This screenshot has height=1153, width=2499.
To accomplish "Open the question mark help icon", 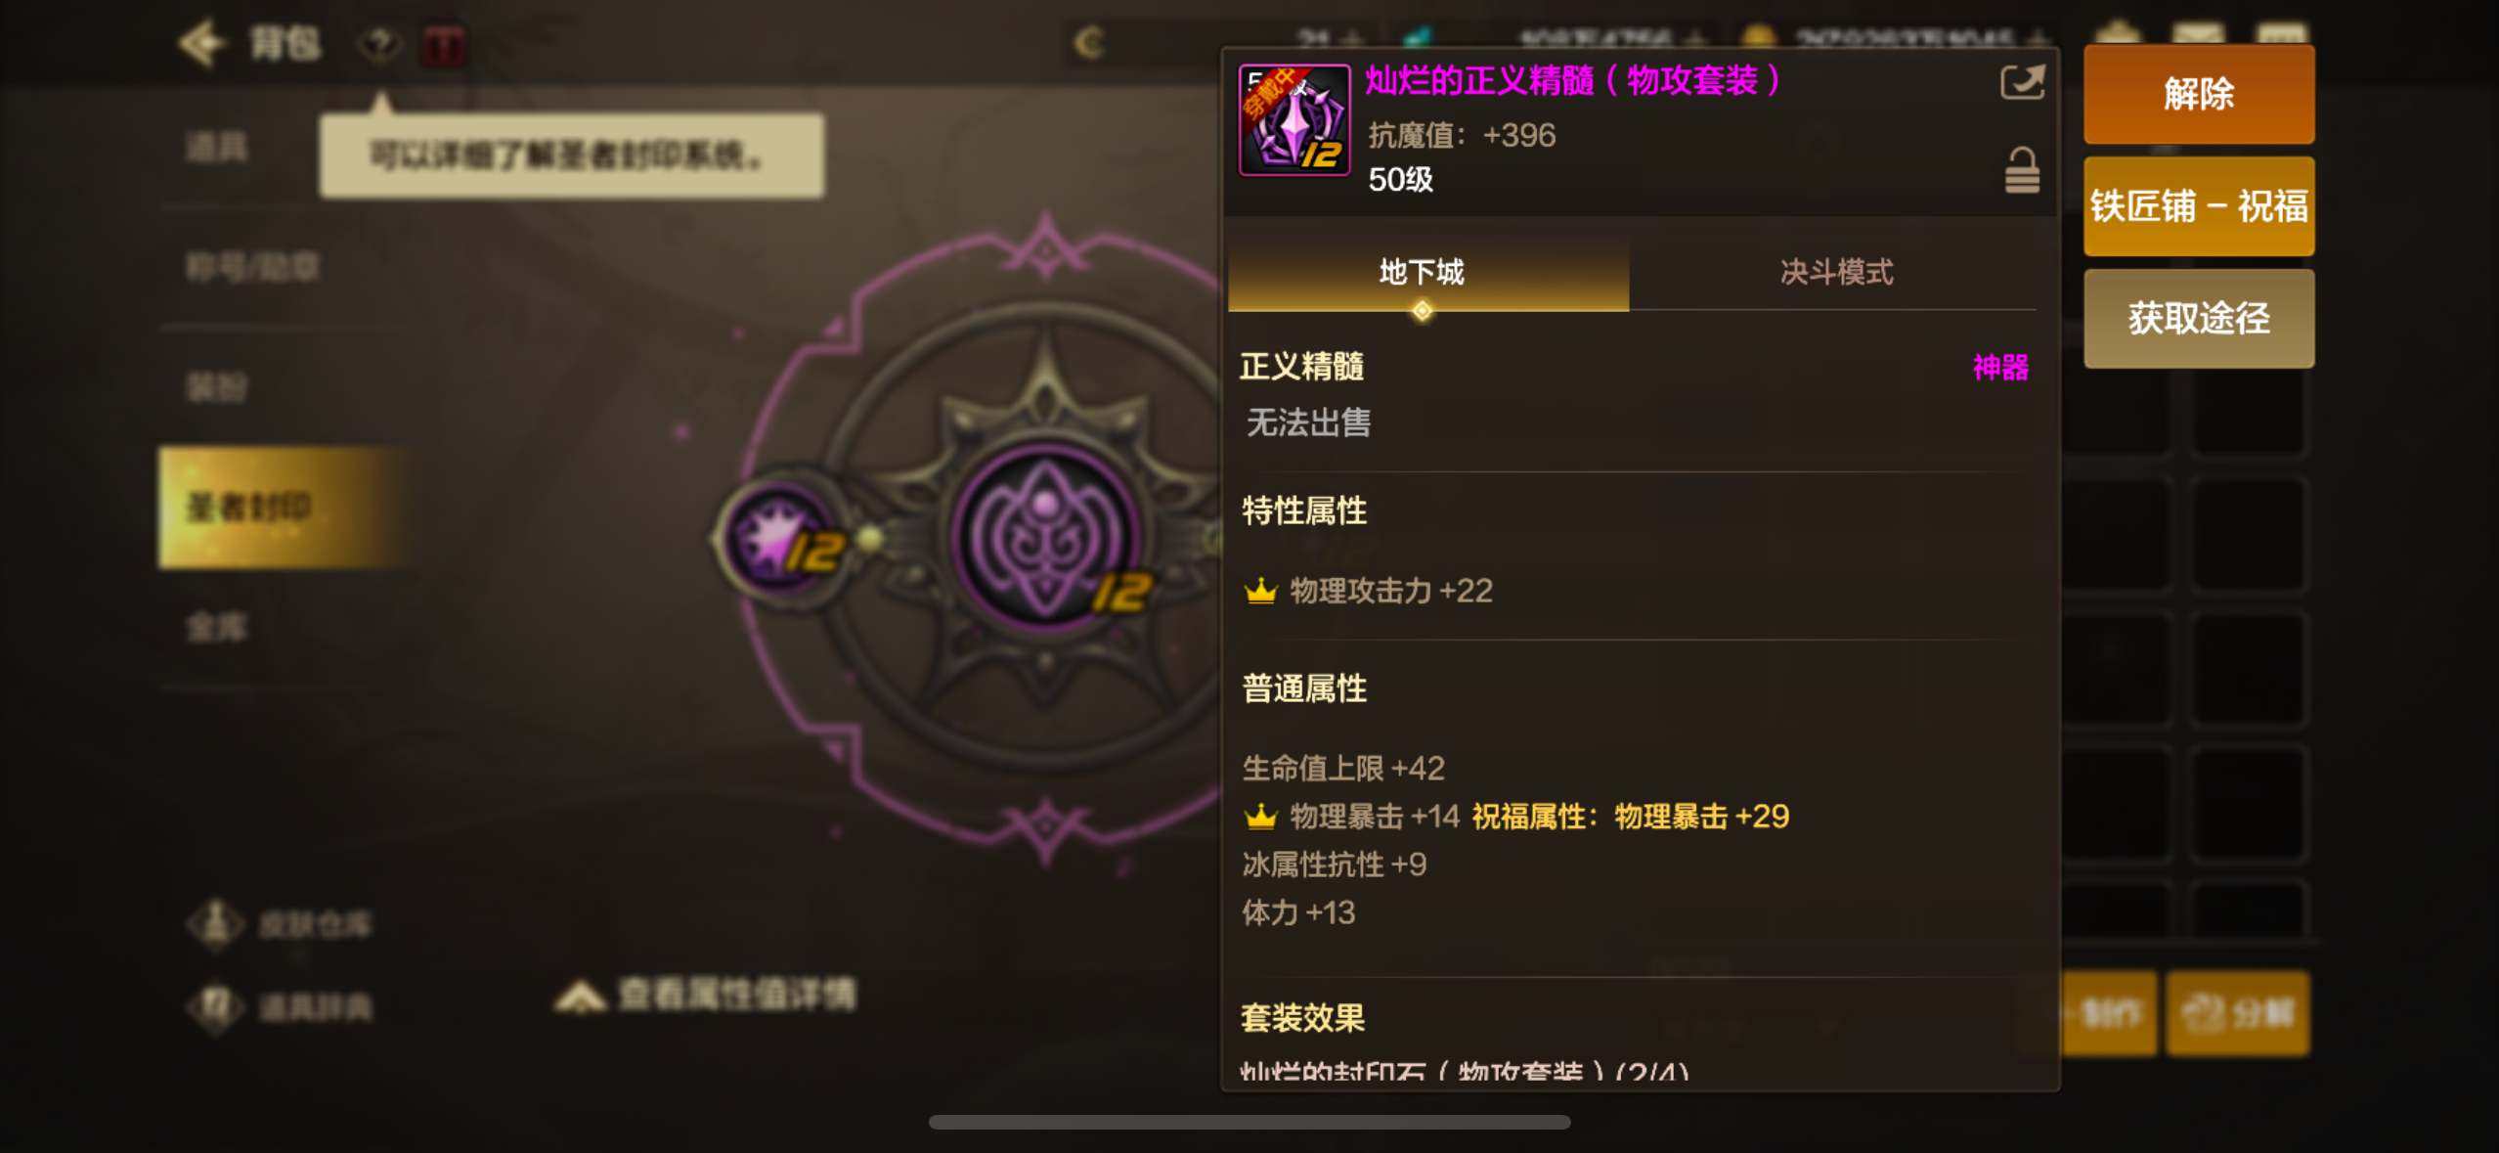I will pos(379,44).
